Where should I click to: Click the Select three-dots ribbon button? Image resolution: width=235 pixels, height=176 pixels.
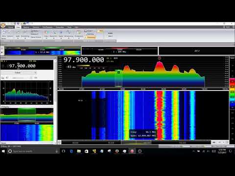tap(110, 34)
